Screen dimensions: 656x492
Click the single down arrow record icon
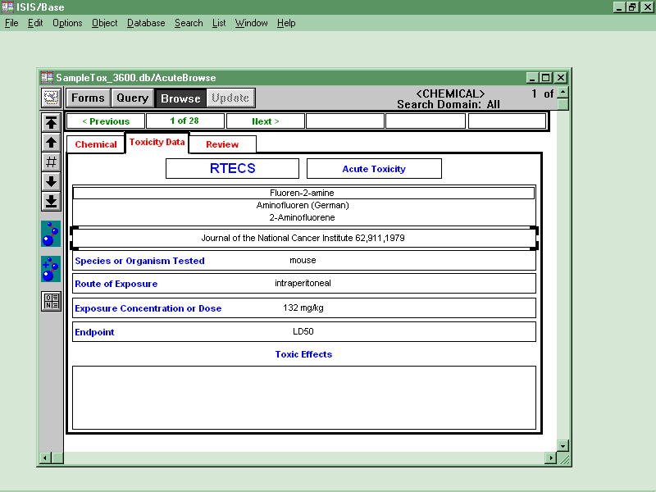(x=51, y=181)
